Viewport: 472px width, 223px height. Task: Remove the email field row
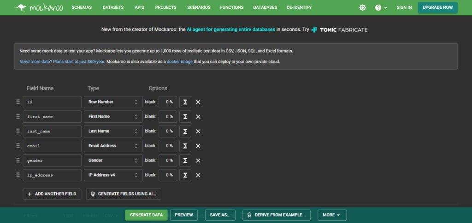[198, 146]
